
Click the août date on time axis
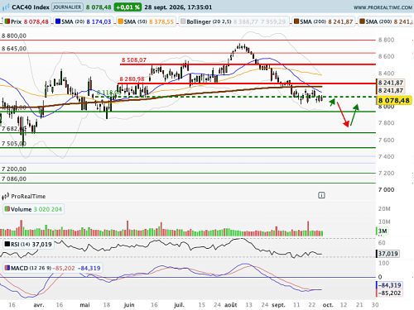click(x=231, y=305)
